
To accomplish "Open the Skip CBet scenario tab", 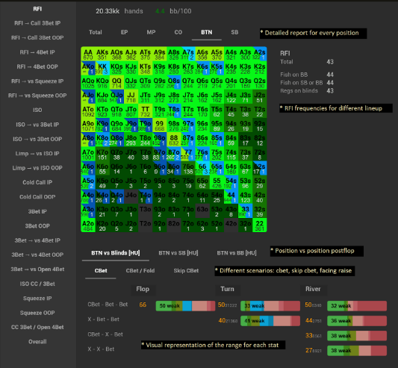I will coord(186,271).
